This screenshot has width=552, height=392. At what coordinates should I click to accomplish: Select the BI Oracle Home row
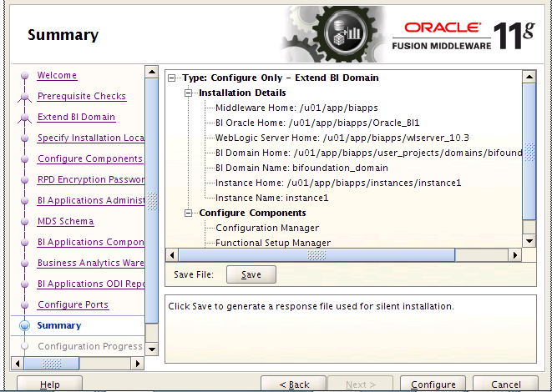[317, 123]
